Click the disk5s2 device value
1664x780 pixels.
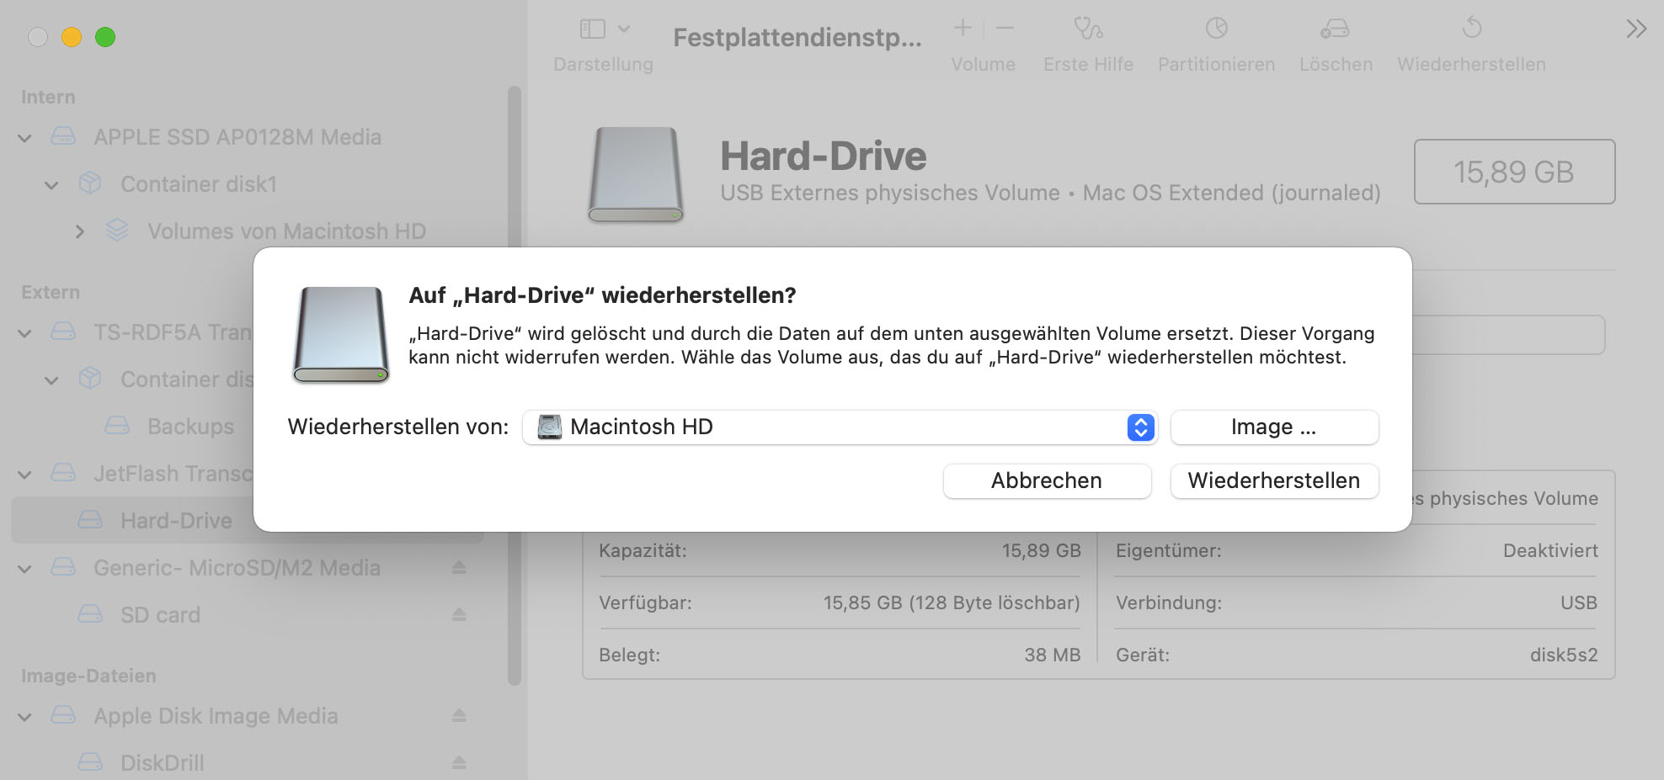click(x=1564, y=655)
